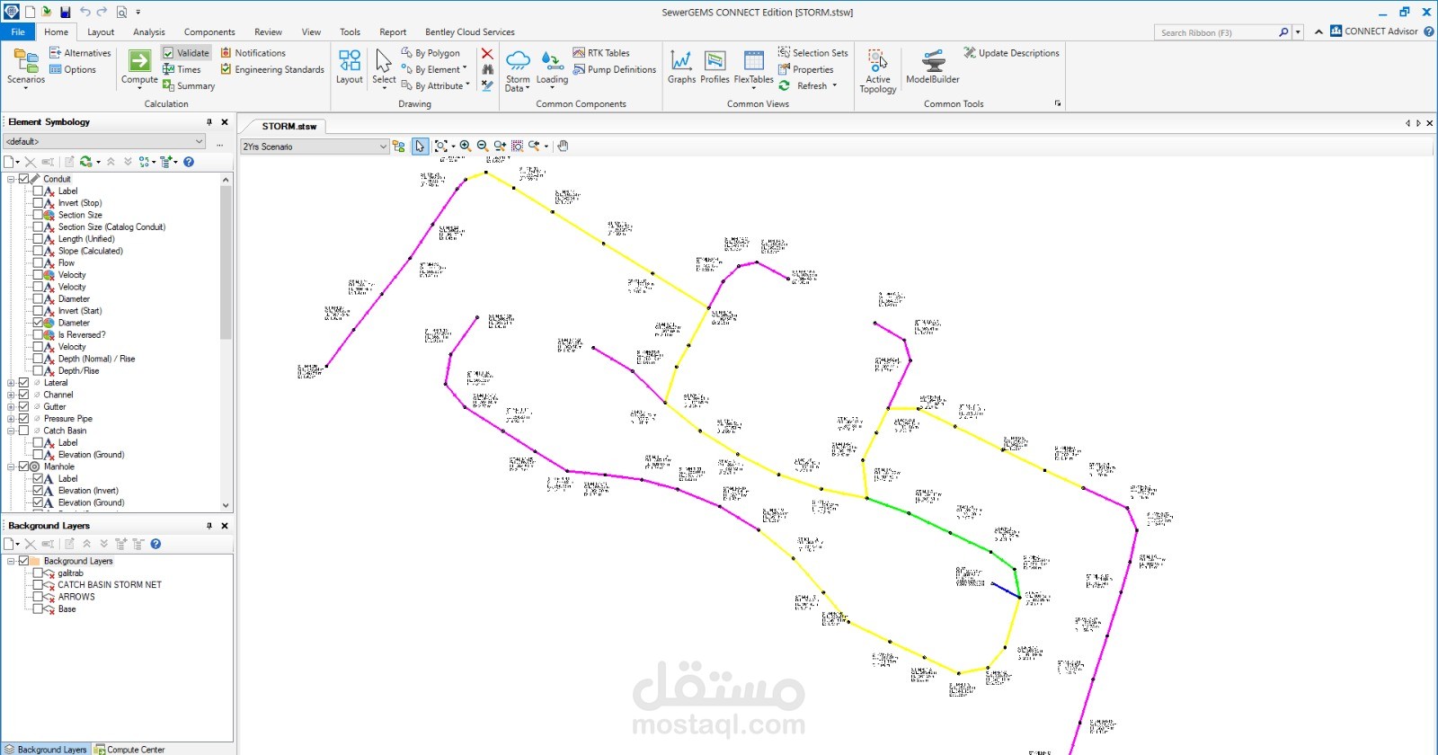Image resolution: width=1438 pixels, height=755 pixels.
Task: Select the STORM.stsw document tab
Action: (x=289, y=126)
